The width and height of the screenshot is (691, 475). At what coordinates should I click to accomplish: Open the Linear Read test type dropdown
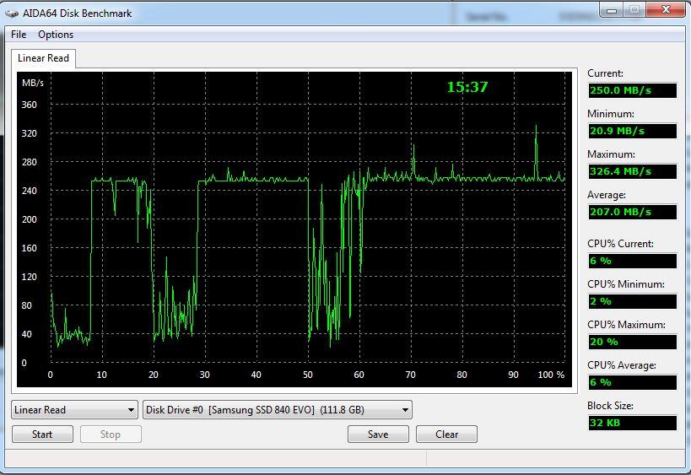point(74,410)
